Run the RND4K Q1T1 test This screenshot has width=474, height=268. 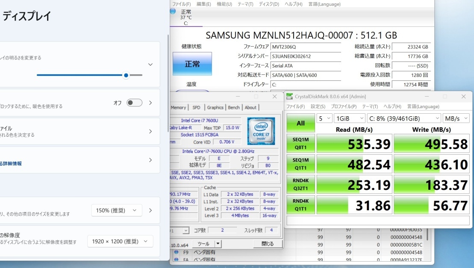click(x=300, y=205)
